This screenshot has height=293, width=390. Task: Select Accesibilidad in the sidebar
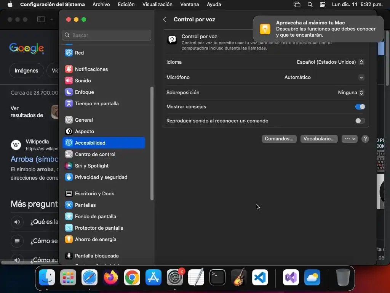[104, 143]
